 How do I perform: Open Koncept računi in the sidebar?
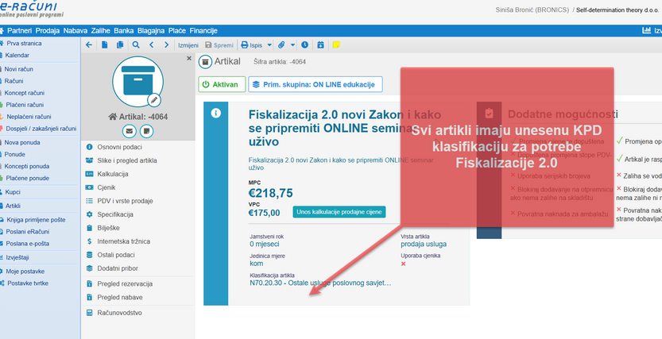pyautogui.click(x=25, y=93)
